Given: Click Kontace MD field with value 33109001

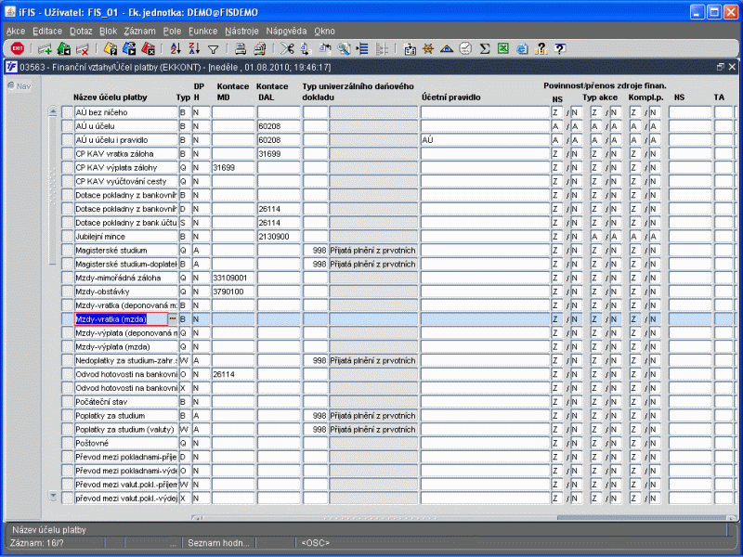Looking at the screenshot, I should 233,278.
